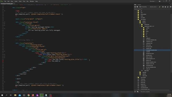
Task: Open Task View from taskbar
Action: [x=11, y=95]
